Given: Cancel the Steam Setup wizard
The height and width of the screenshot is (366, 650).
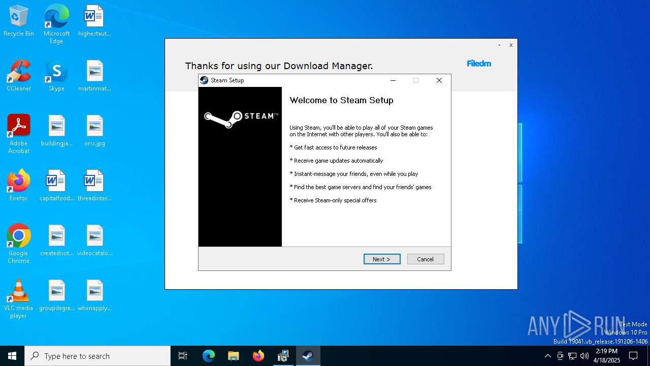Looking at the screenshot, I should coord(426,259).
